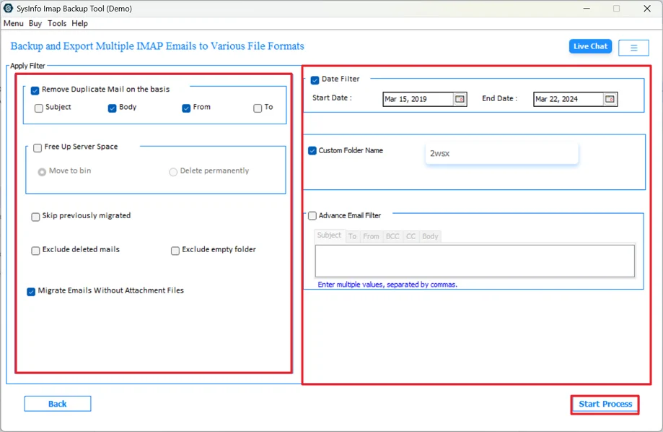
Task: Choose the Delete permanently radio option
Action: pos(173,171)
